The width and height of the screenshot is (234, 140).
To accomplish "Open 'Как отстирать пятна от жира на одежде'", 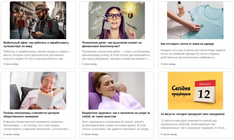I will 187,44.
